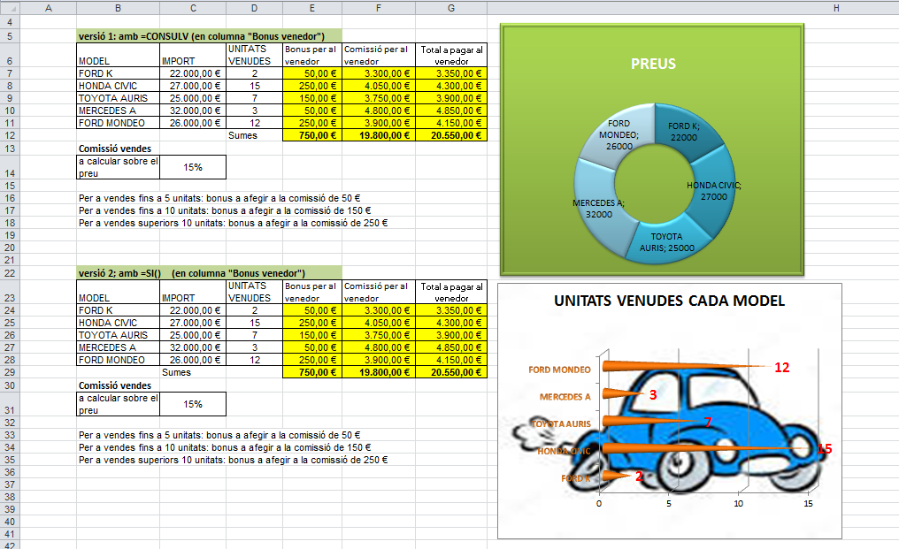Click the column A header
Viewport: 899px width, 549px height.
(x=48, y=8)
